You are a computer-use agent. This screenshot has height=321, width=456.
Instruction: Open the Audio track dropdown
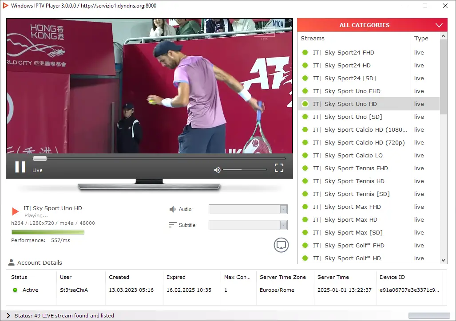pos(248,209)
